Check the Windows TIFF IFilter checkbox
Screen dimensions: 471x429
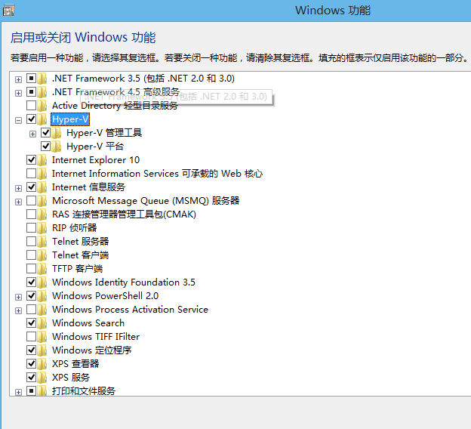tap(31, 336)
